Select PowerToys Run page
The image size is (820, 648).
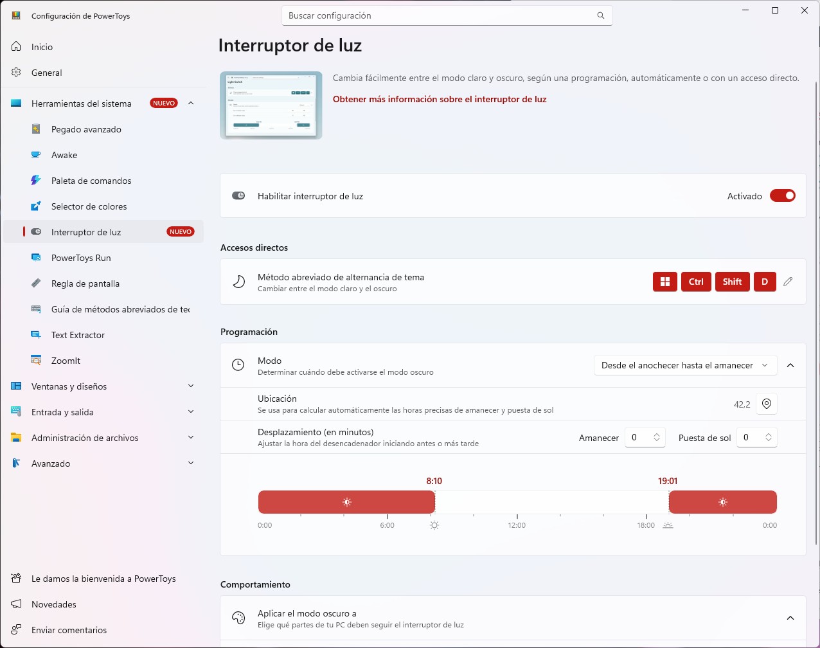point(103,258)
